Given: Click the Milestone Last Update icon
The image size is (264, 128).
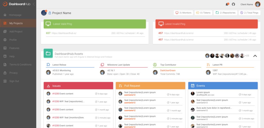Looking at the screenshot, I should click(102, 65).
